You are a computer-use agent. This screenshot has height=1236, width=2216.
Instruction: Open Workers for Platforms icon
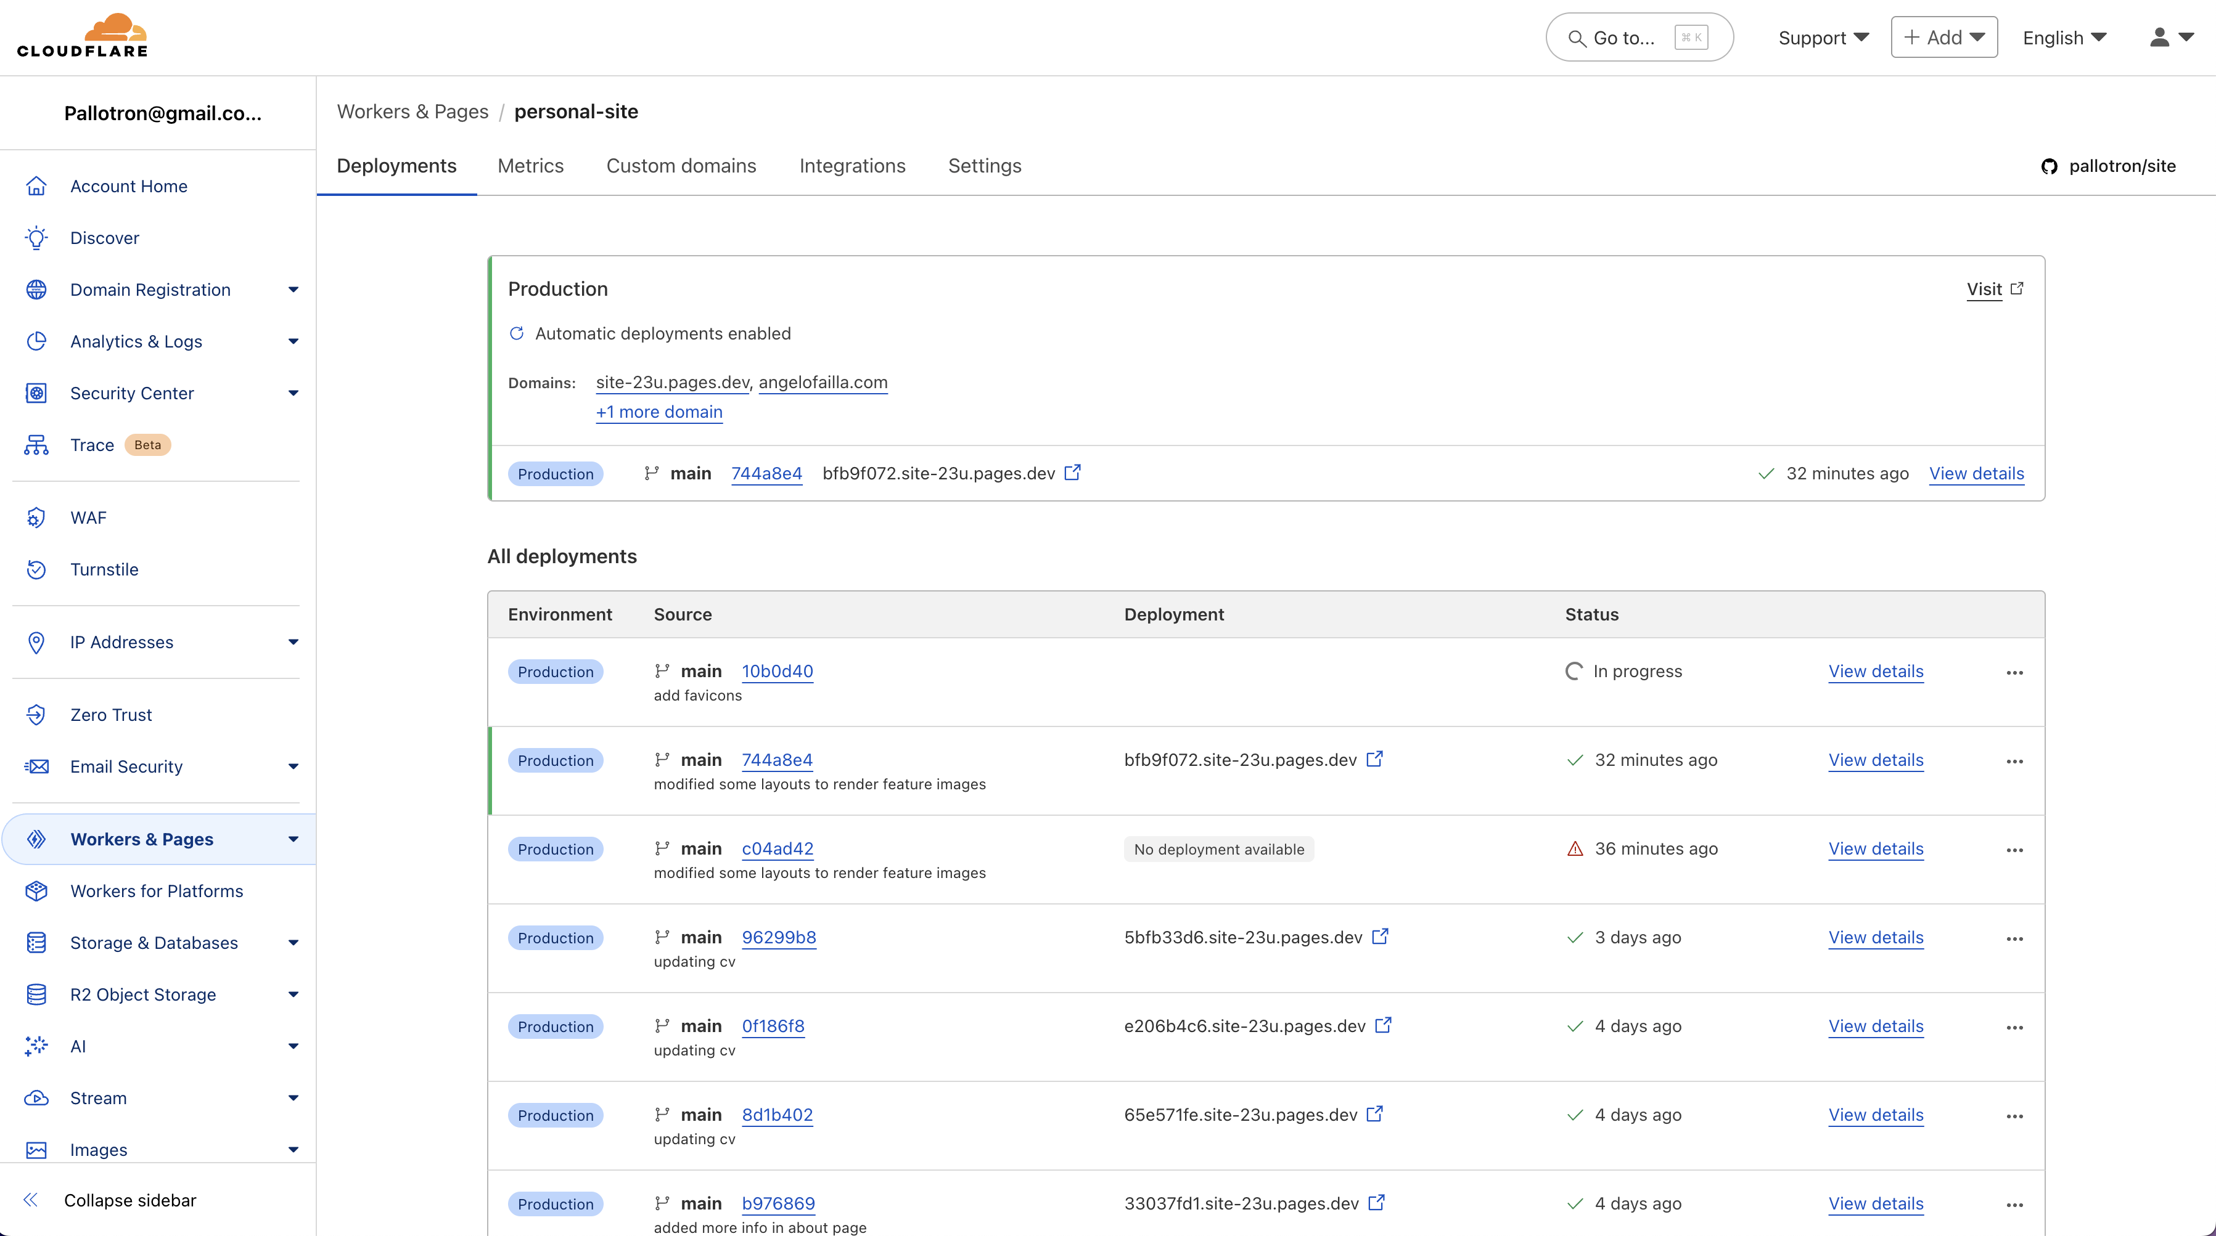tap(36, 892)
